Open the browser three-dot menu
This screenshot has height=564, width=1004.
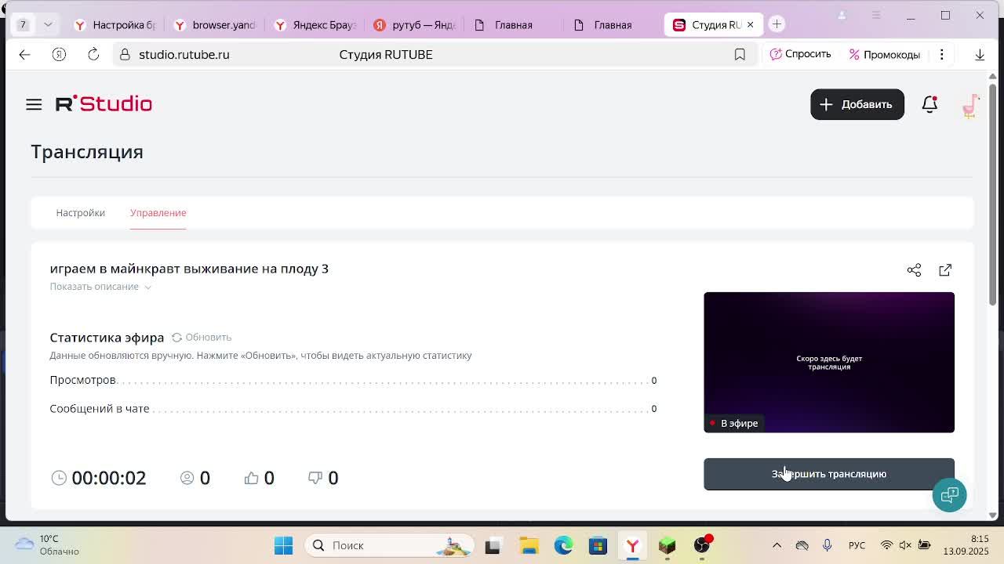pos(942,54)
